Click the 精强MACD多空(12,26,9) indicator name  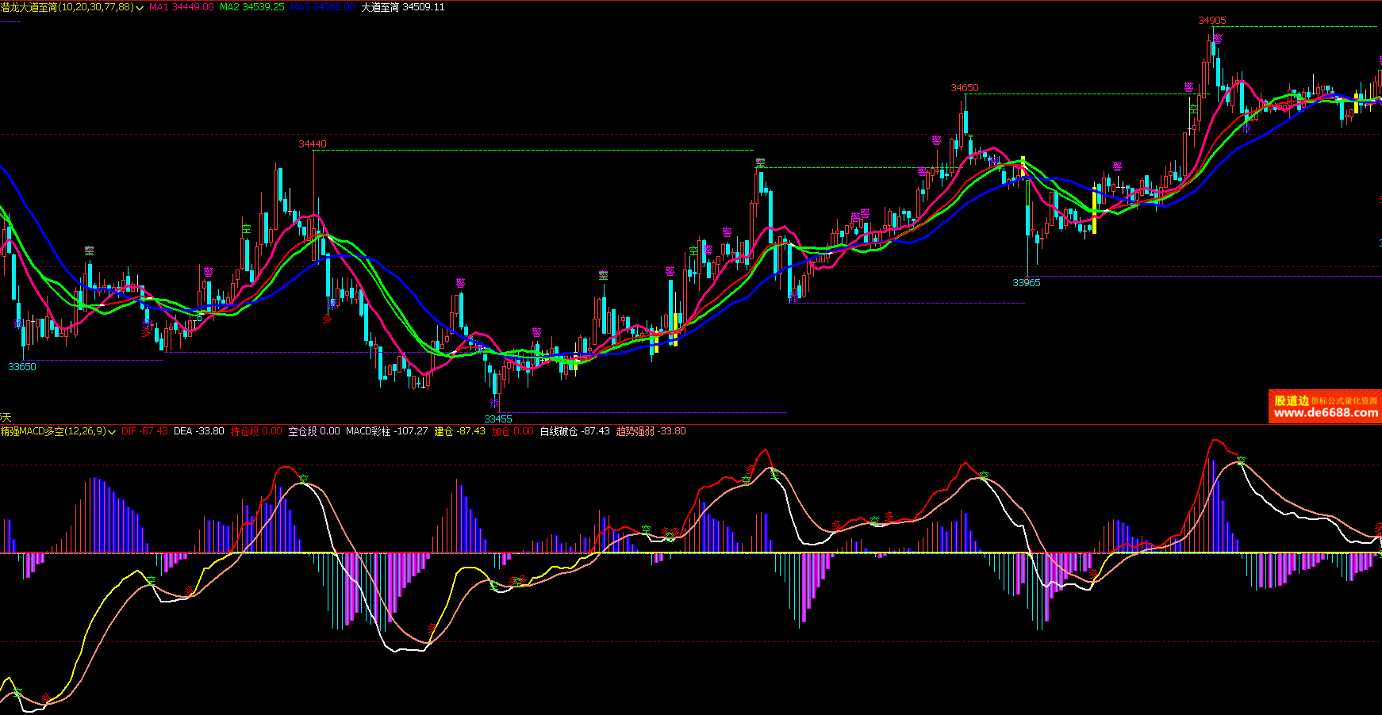point(53,431)
